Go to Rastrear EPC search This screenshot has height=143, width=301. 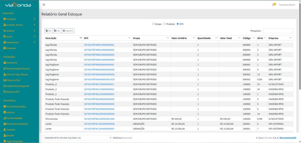pos(13,91)
